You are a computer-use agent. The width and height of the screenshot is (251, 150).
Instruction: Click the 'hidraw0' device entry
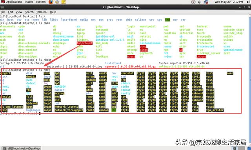pos(32,103)
